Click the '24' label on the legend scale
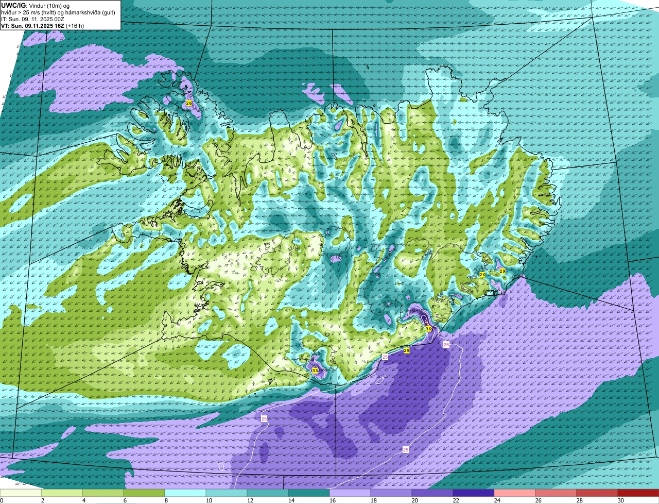This screenshot has width=659, height=504. click(497, 501)
